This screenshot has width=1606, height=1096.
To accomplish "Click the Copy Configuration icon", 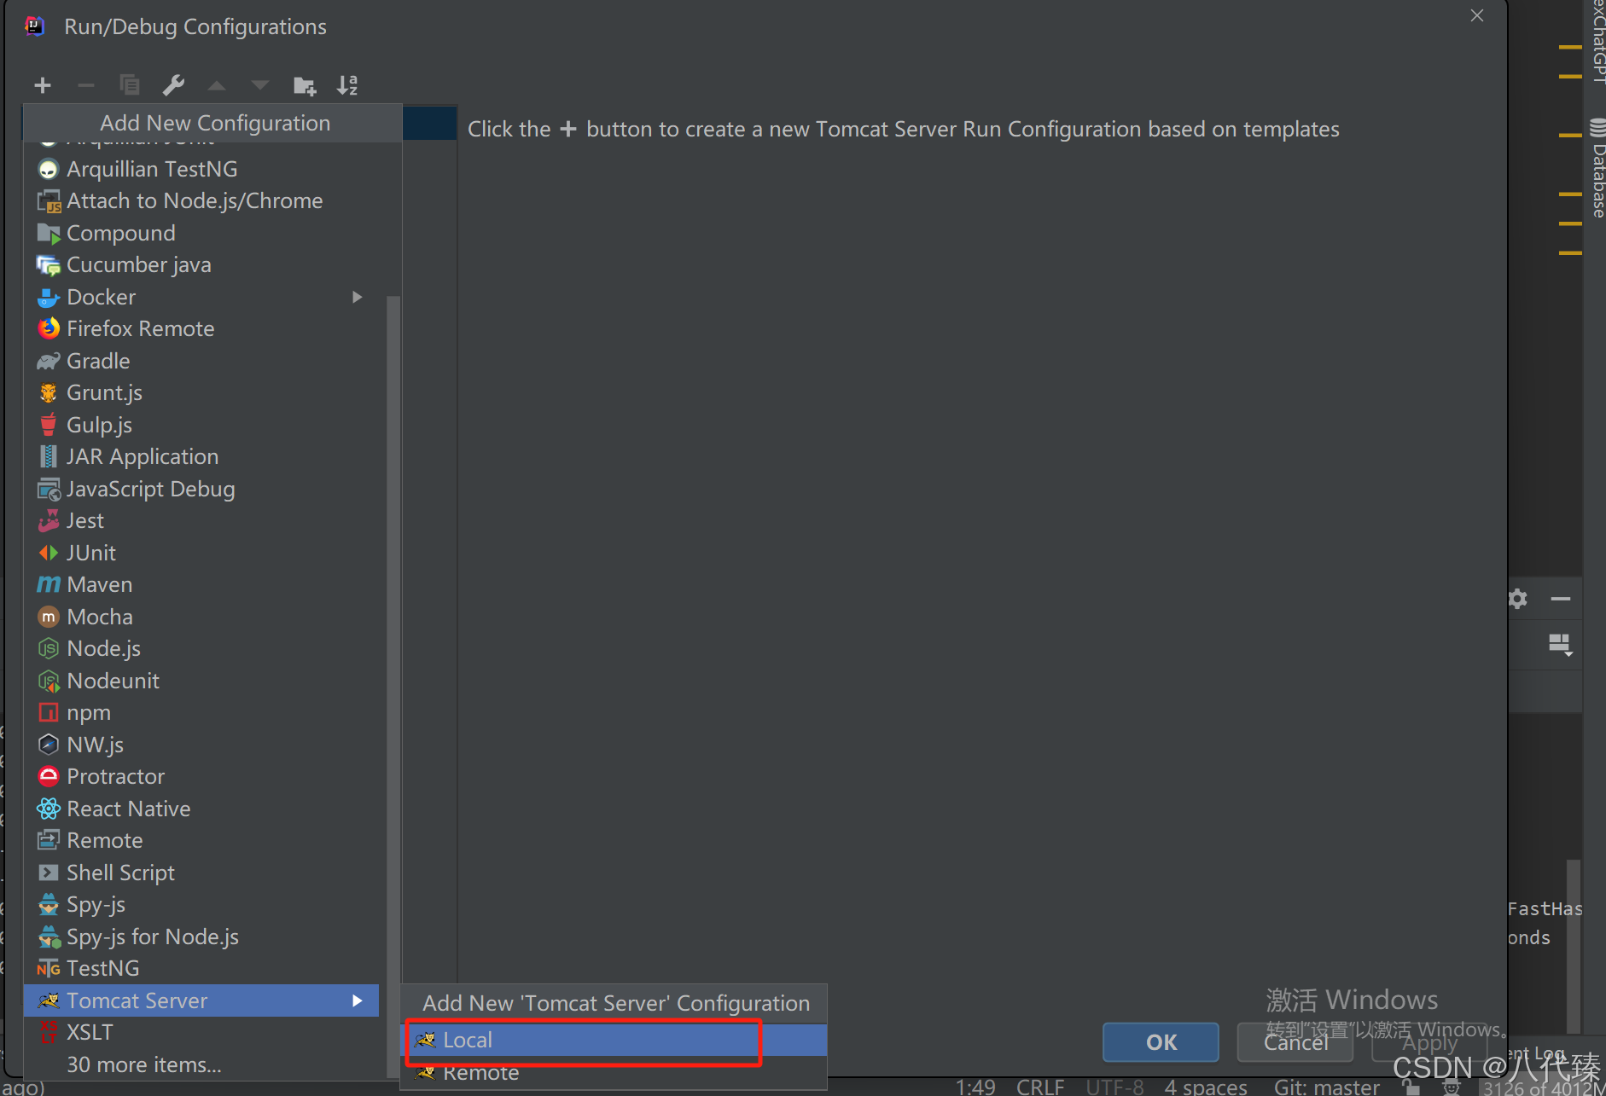I will coord(130,85).
